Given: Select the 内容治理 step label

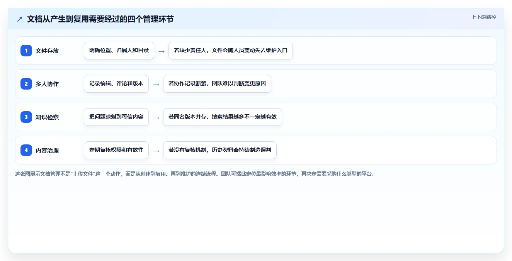Looking at the screenshot, I should tap(47, 151).
